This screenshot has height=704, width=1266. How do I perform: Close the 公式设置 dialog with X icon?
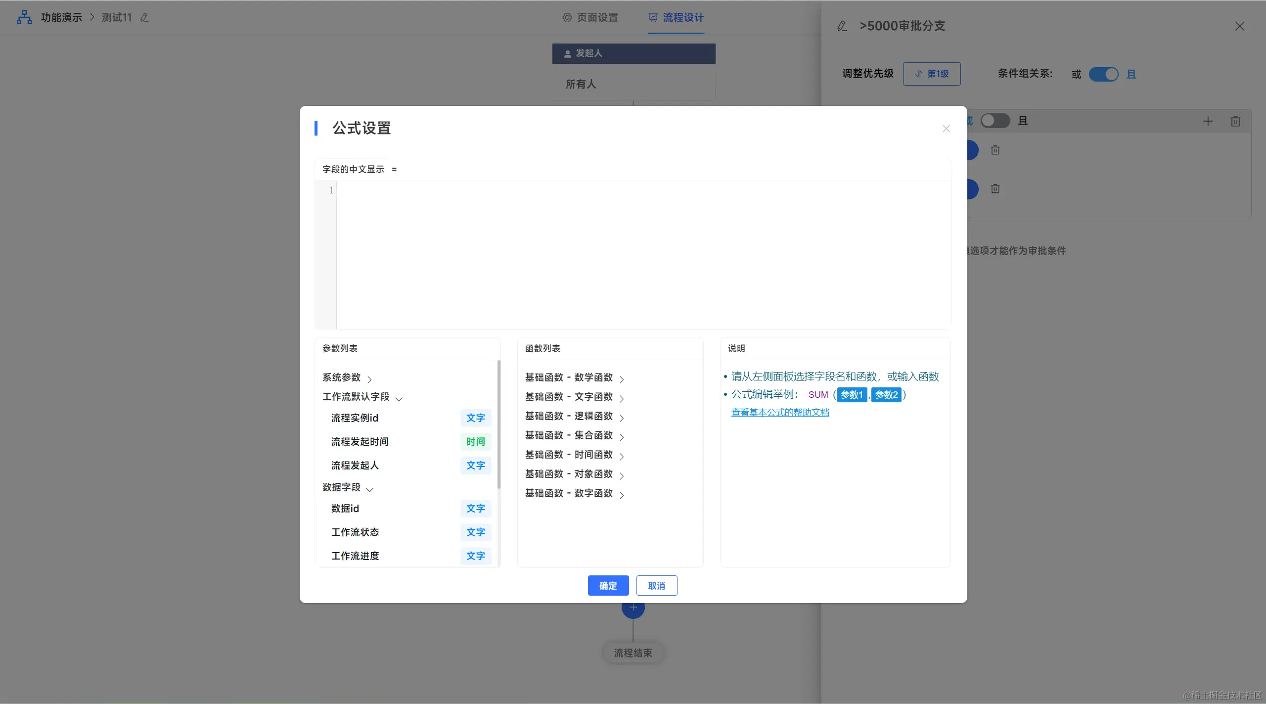(x=946, y=129)
